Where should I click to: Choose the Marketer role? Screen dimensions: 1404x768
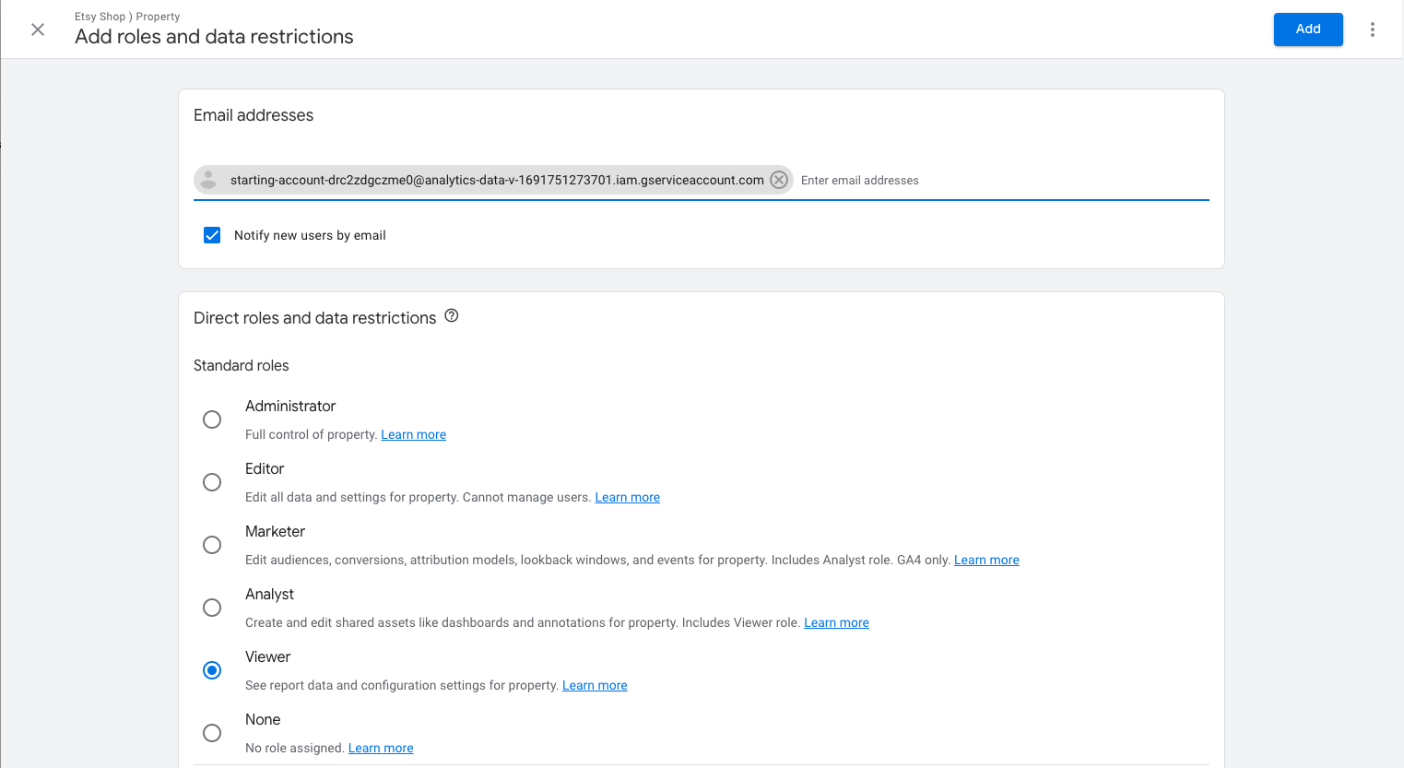(212, 545)
